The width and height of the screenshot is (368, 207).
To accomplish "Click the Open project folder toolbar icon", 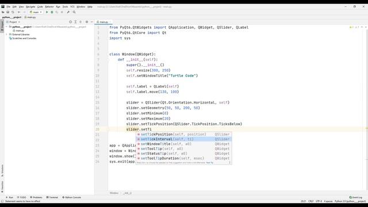I will (3, 12).
